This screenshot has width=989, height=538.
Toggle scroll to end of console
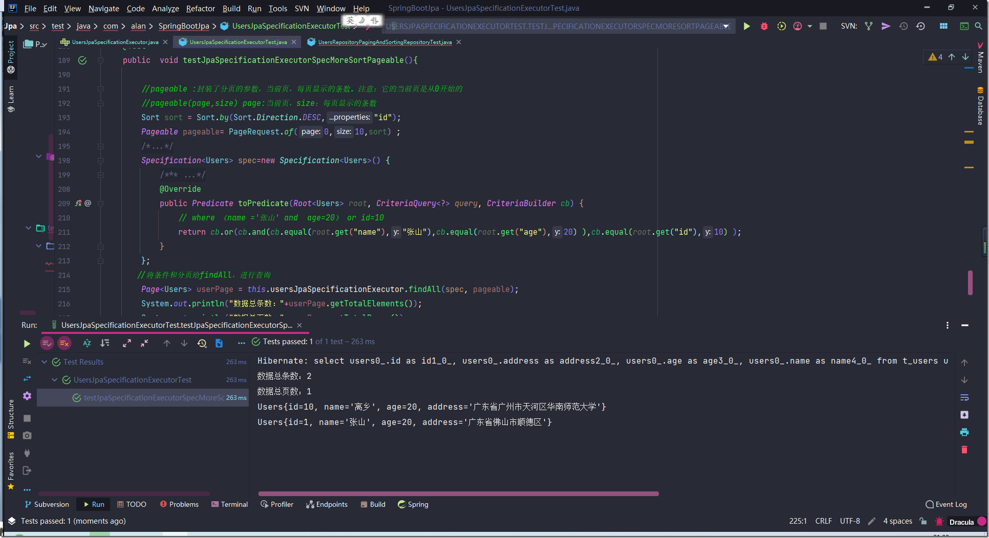tap(964, 415)
